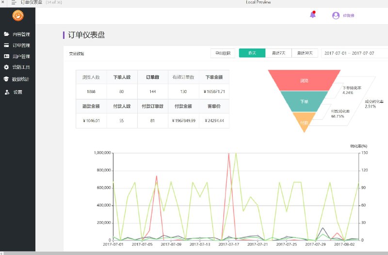Click the 2017-08-02 x-axis label
Viewport: 388px width, 255px height.
point(344,244)
